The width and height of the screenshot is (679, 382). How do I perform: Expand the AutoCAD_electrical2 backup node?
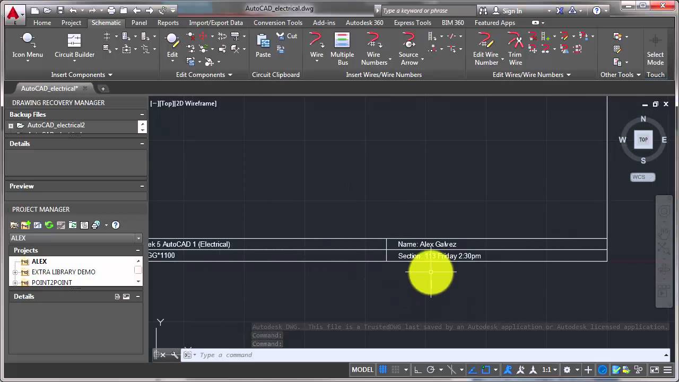[x=11, y=126]
